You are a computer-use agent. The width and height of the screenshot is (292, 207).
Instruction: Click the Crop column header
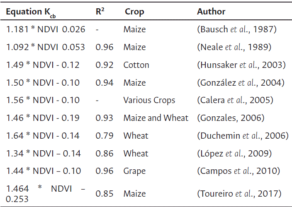(x=134, y=12)
